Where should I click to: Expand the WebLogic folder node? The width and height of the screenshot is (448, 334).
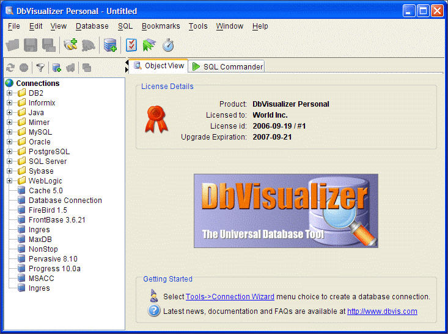tap(9, 180)
